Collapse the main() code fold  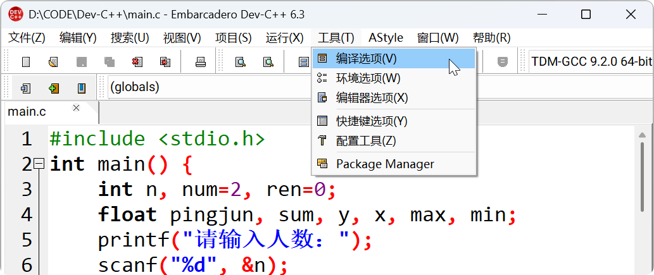[39, 164]
